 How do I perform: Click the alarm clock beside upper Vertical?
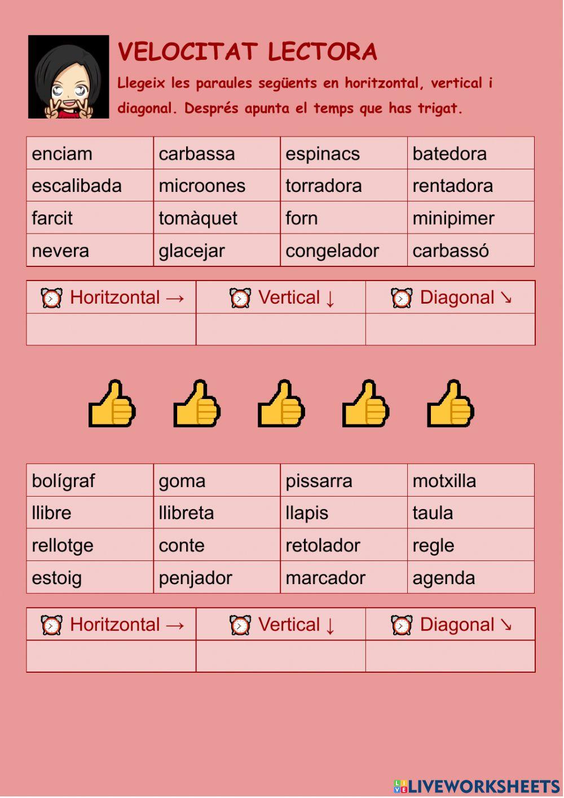[x=240, y=297]
